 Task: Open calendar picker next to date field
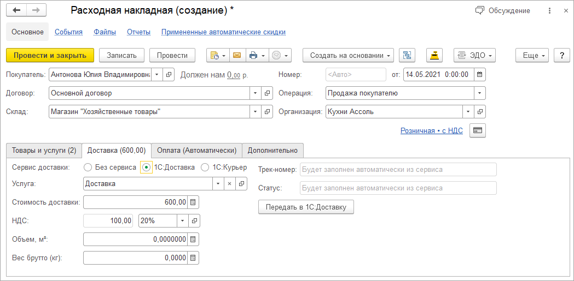pos(479,74)
